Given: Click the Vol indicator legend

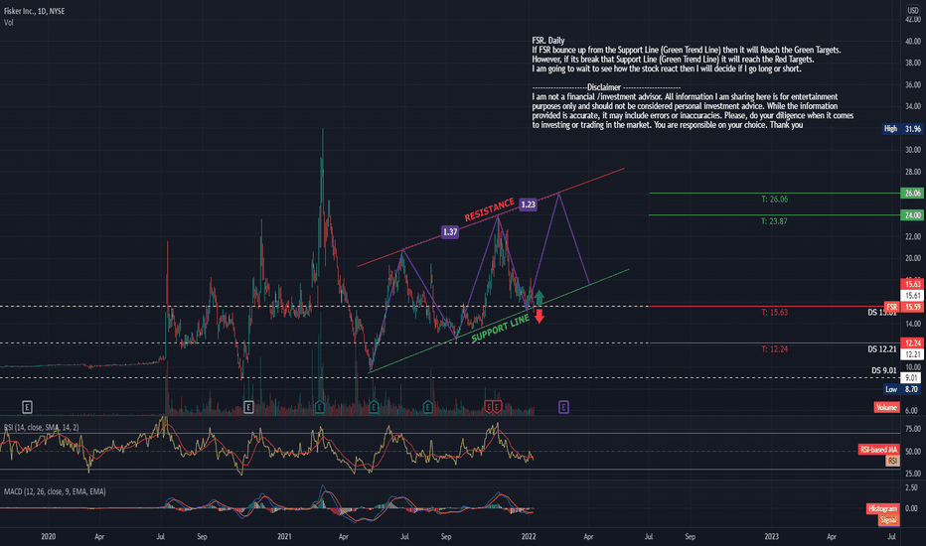Looking at the screenshot, I should (x=8, y=23).
